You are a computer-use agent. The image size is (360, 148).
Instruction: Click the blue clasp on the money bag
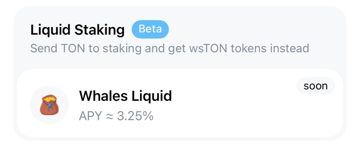[x=50, y=106]
